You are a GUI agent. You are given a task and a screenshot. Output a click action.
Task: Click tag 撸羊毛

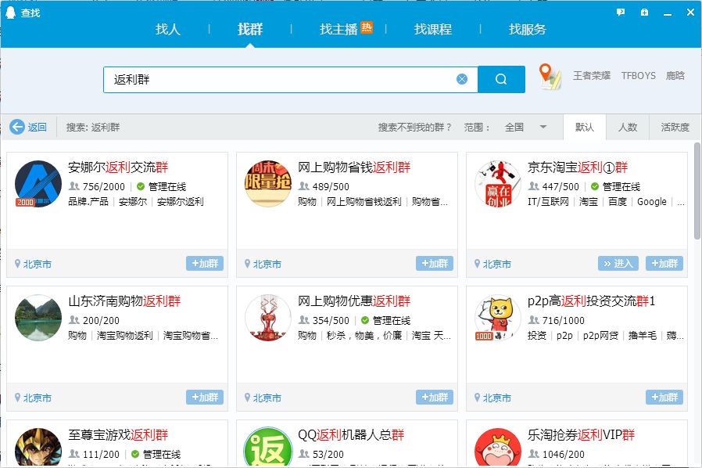click(643, 335)
